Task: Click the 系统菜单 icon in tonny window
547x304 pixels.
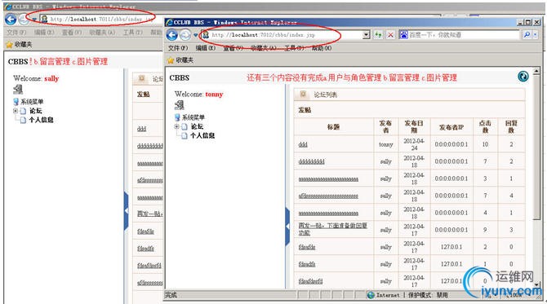Action: tap(177, 117)
